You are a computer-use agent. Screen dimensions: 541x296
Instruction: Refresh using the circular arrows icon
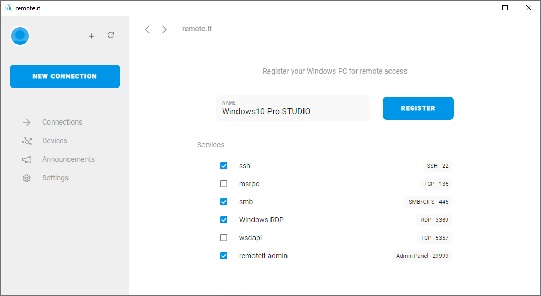111,35
